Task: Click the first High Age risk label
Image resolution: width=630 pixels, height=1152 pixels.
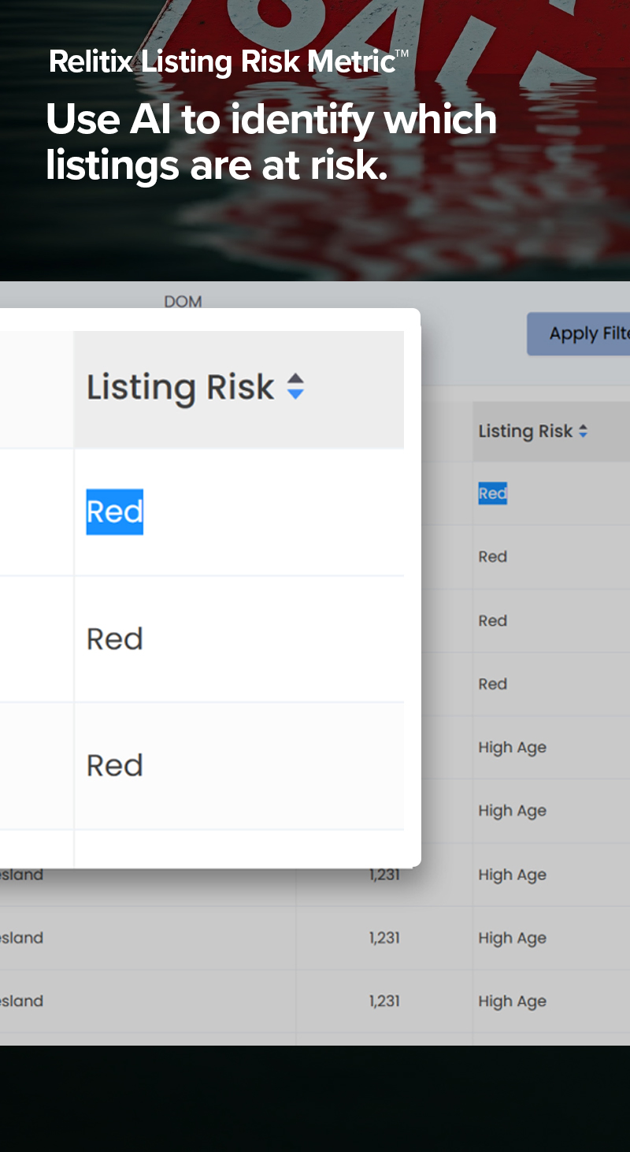Action: (x=513, y=747)
